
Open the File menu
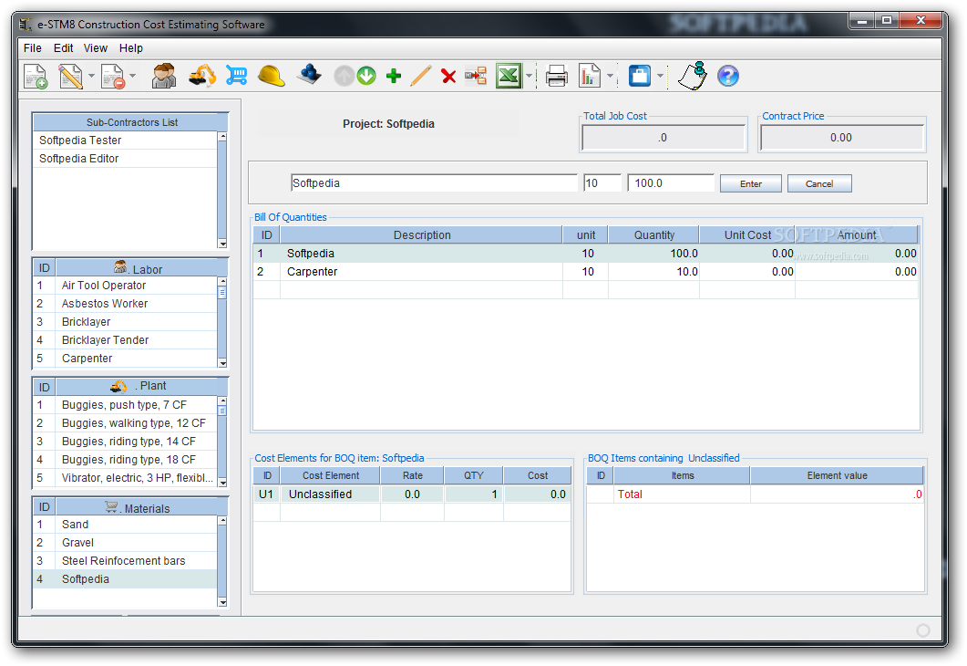click(x=33, y=48)
